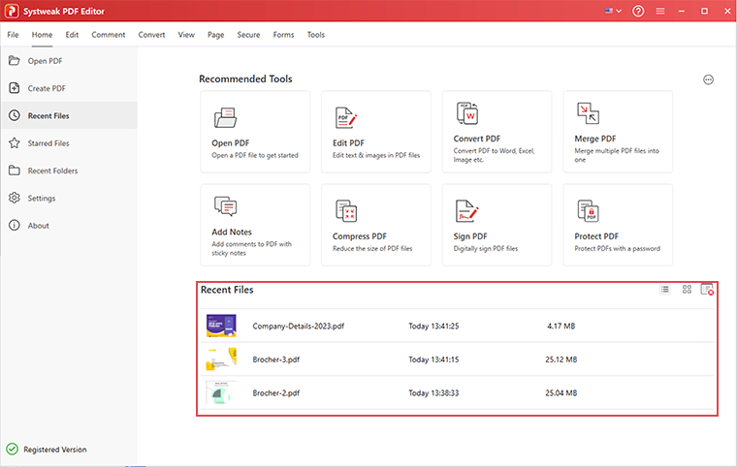This screenshot has width=737, height=467.
Task: Click 'Edit text & images in PDF files'
Action: click(x=376, y=155)
